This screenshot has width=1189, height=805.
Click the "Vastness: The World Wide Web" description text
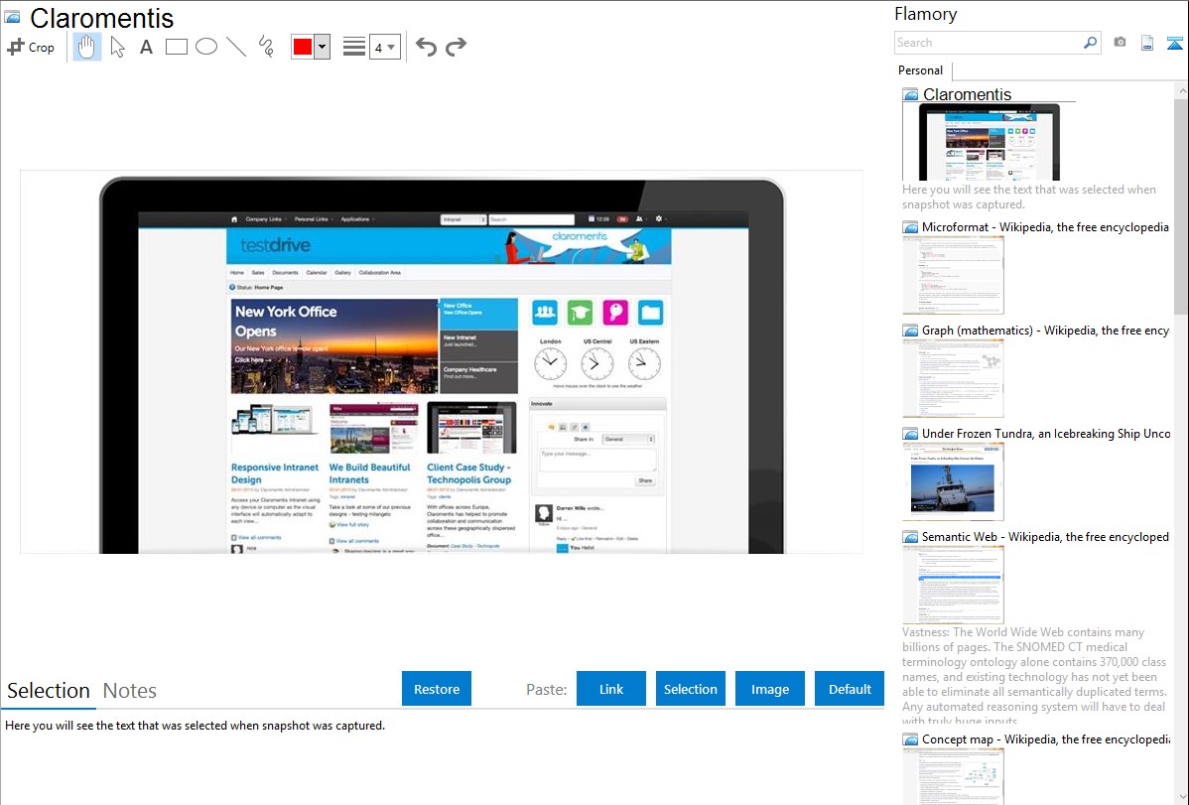(x=1034, y=677)
